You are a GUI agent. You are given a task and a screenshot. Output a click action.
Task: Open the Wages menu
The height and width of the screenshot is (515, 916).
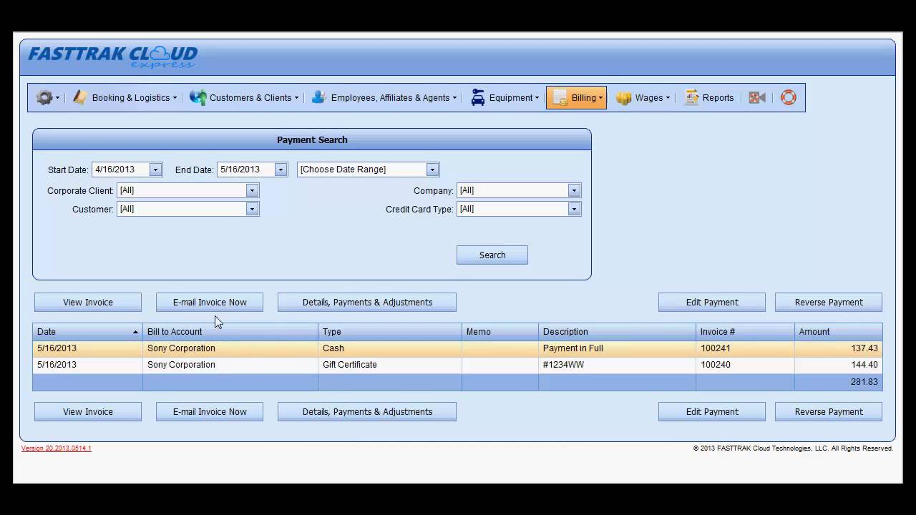tap(643, 98)
